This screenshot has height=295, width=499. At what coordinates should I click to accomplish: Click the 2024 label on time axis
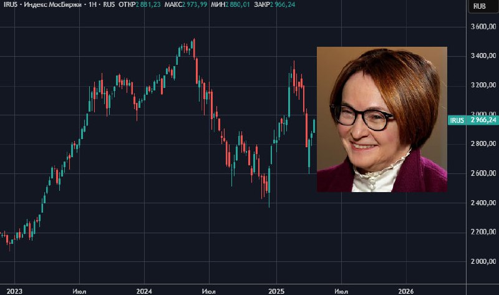tap(144, 291)
